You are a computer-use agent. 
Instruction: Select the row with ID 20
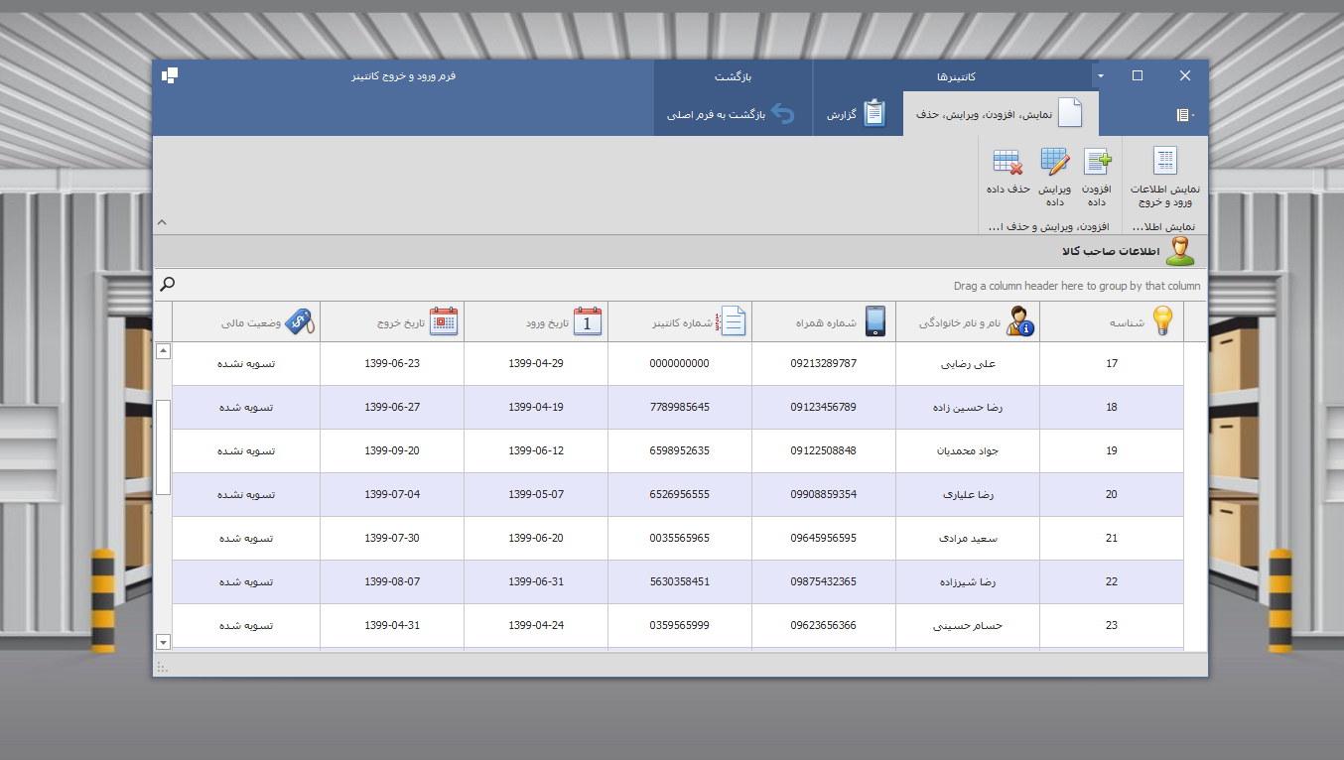pyautogui.click(x=1111, y=494)
